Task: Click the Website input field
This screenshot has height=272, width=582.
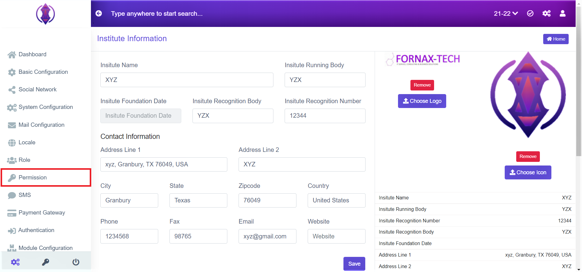Action: 336,236
